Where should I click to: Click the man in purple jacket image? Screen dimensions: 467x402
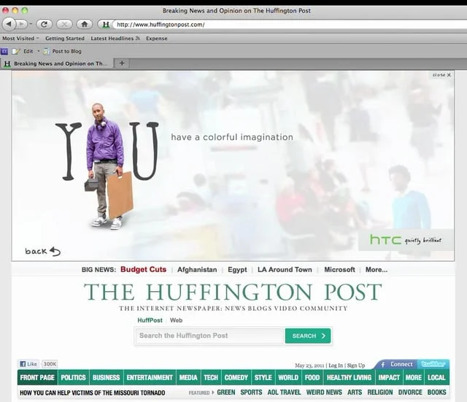tap(109, 167)
